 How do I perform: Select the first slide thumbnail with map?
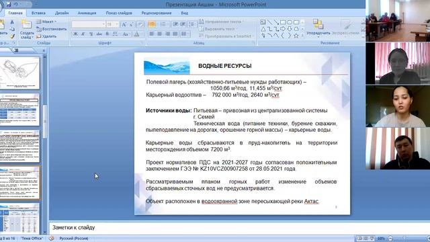pos(19,73)
